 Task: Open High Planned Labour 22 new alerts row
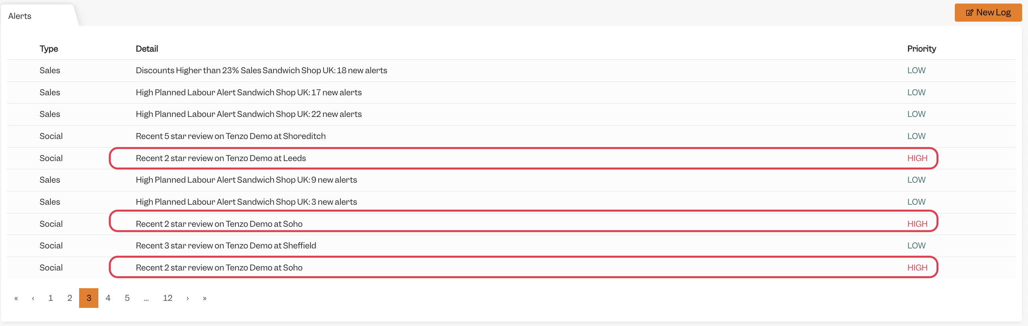pos(511,115)
